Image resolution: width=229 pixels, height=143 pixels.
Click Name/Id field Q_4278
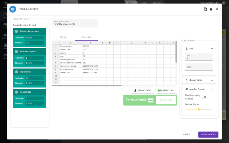35,63
